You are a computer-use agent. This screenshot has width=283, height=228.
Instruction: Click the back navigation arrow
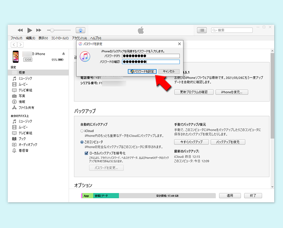[13, 45]
